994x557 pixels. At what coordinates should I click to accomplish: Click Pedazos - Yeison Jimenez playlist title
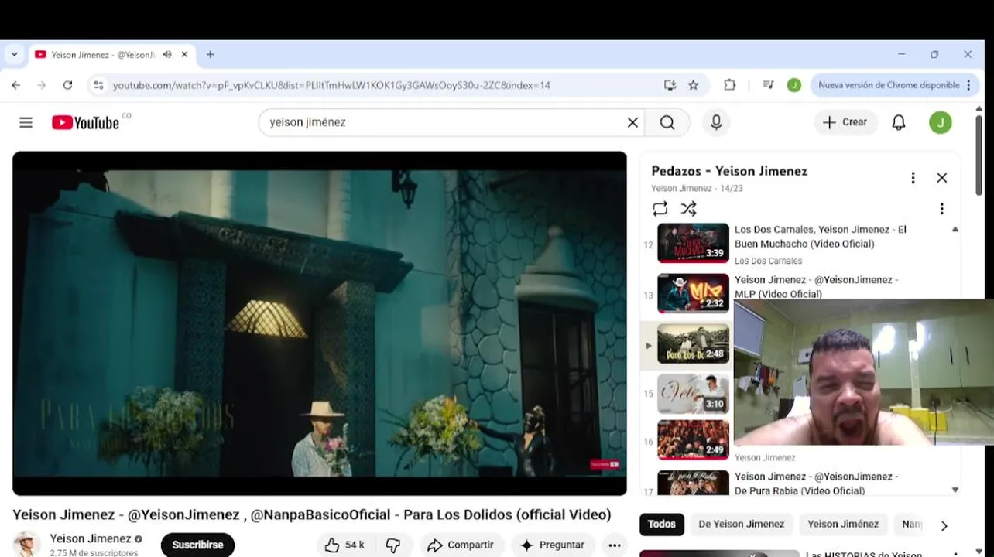[x=729, y=171]
